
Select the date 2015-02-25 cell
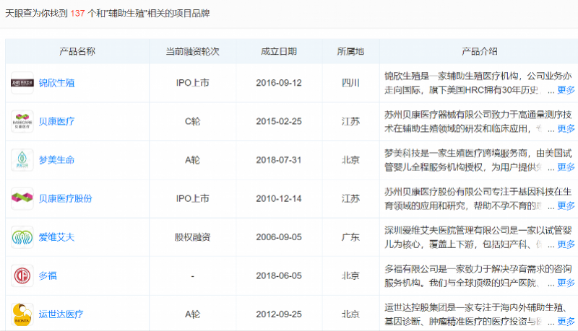click(279, 122)
